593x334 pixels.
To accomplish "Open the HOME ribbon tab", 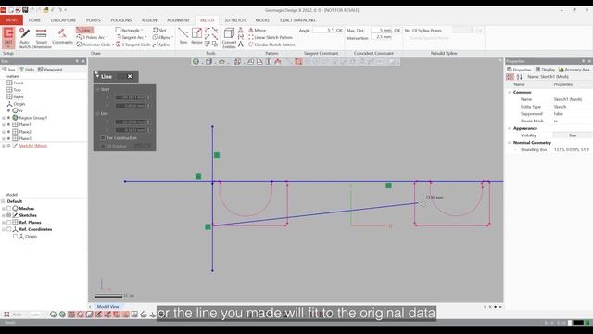I will [34, 20].
